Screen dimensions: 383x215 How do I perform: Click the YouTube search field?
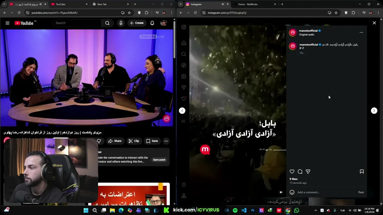point(77,23)
